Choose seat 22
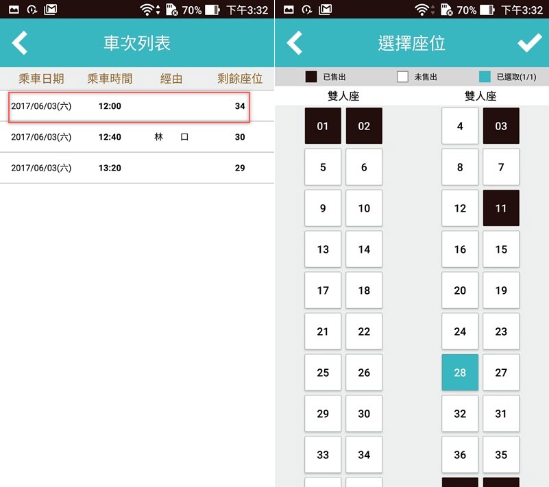The image size is (549, 487). (364, 332)
